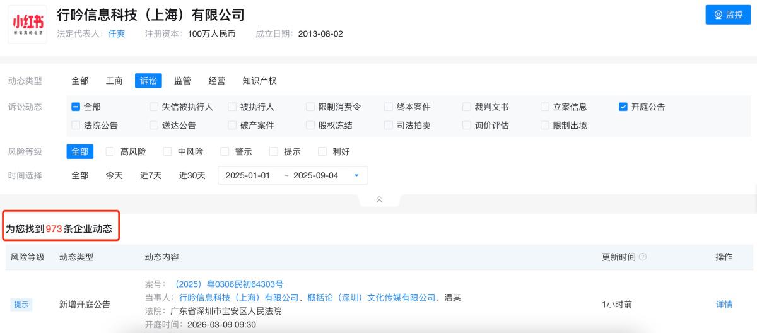The image size is (757, 333).
Task: Check the 股权冻结 checkbox
Action: click(310, 126)
